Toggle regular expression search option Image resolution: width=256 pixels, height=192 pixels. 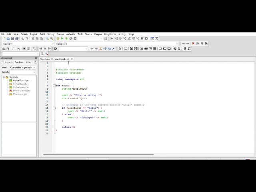[x=114, y=49]
